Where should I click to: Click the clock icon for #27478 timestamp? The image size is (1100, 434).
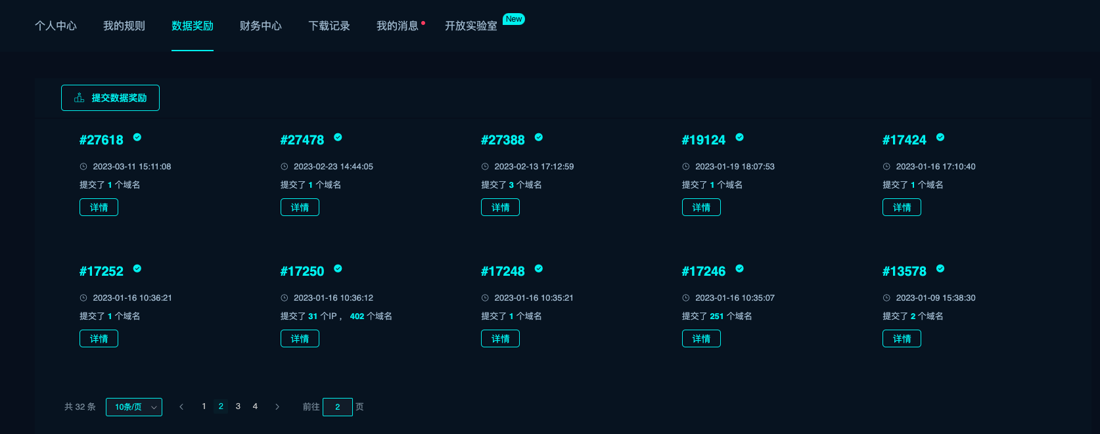[x=285, y=167]
